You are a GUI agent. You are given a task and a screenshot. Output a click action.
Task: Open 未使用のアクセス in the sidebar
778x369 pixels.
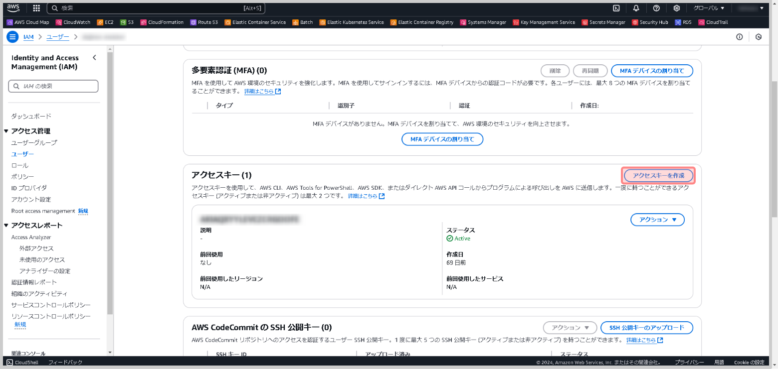pyautogui.click(x=42, y=259)
